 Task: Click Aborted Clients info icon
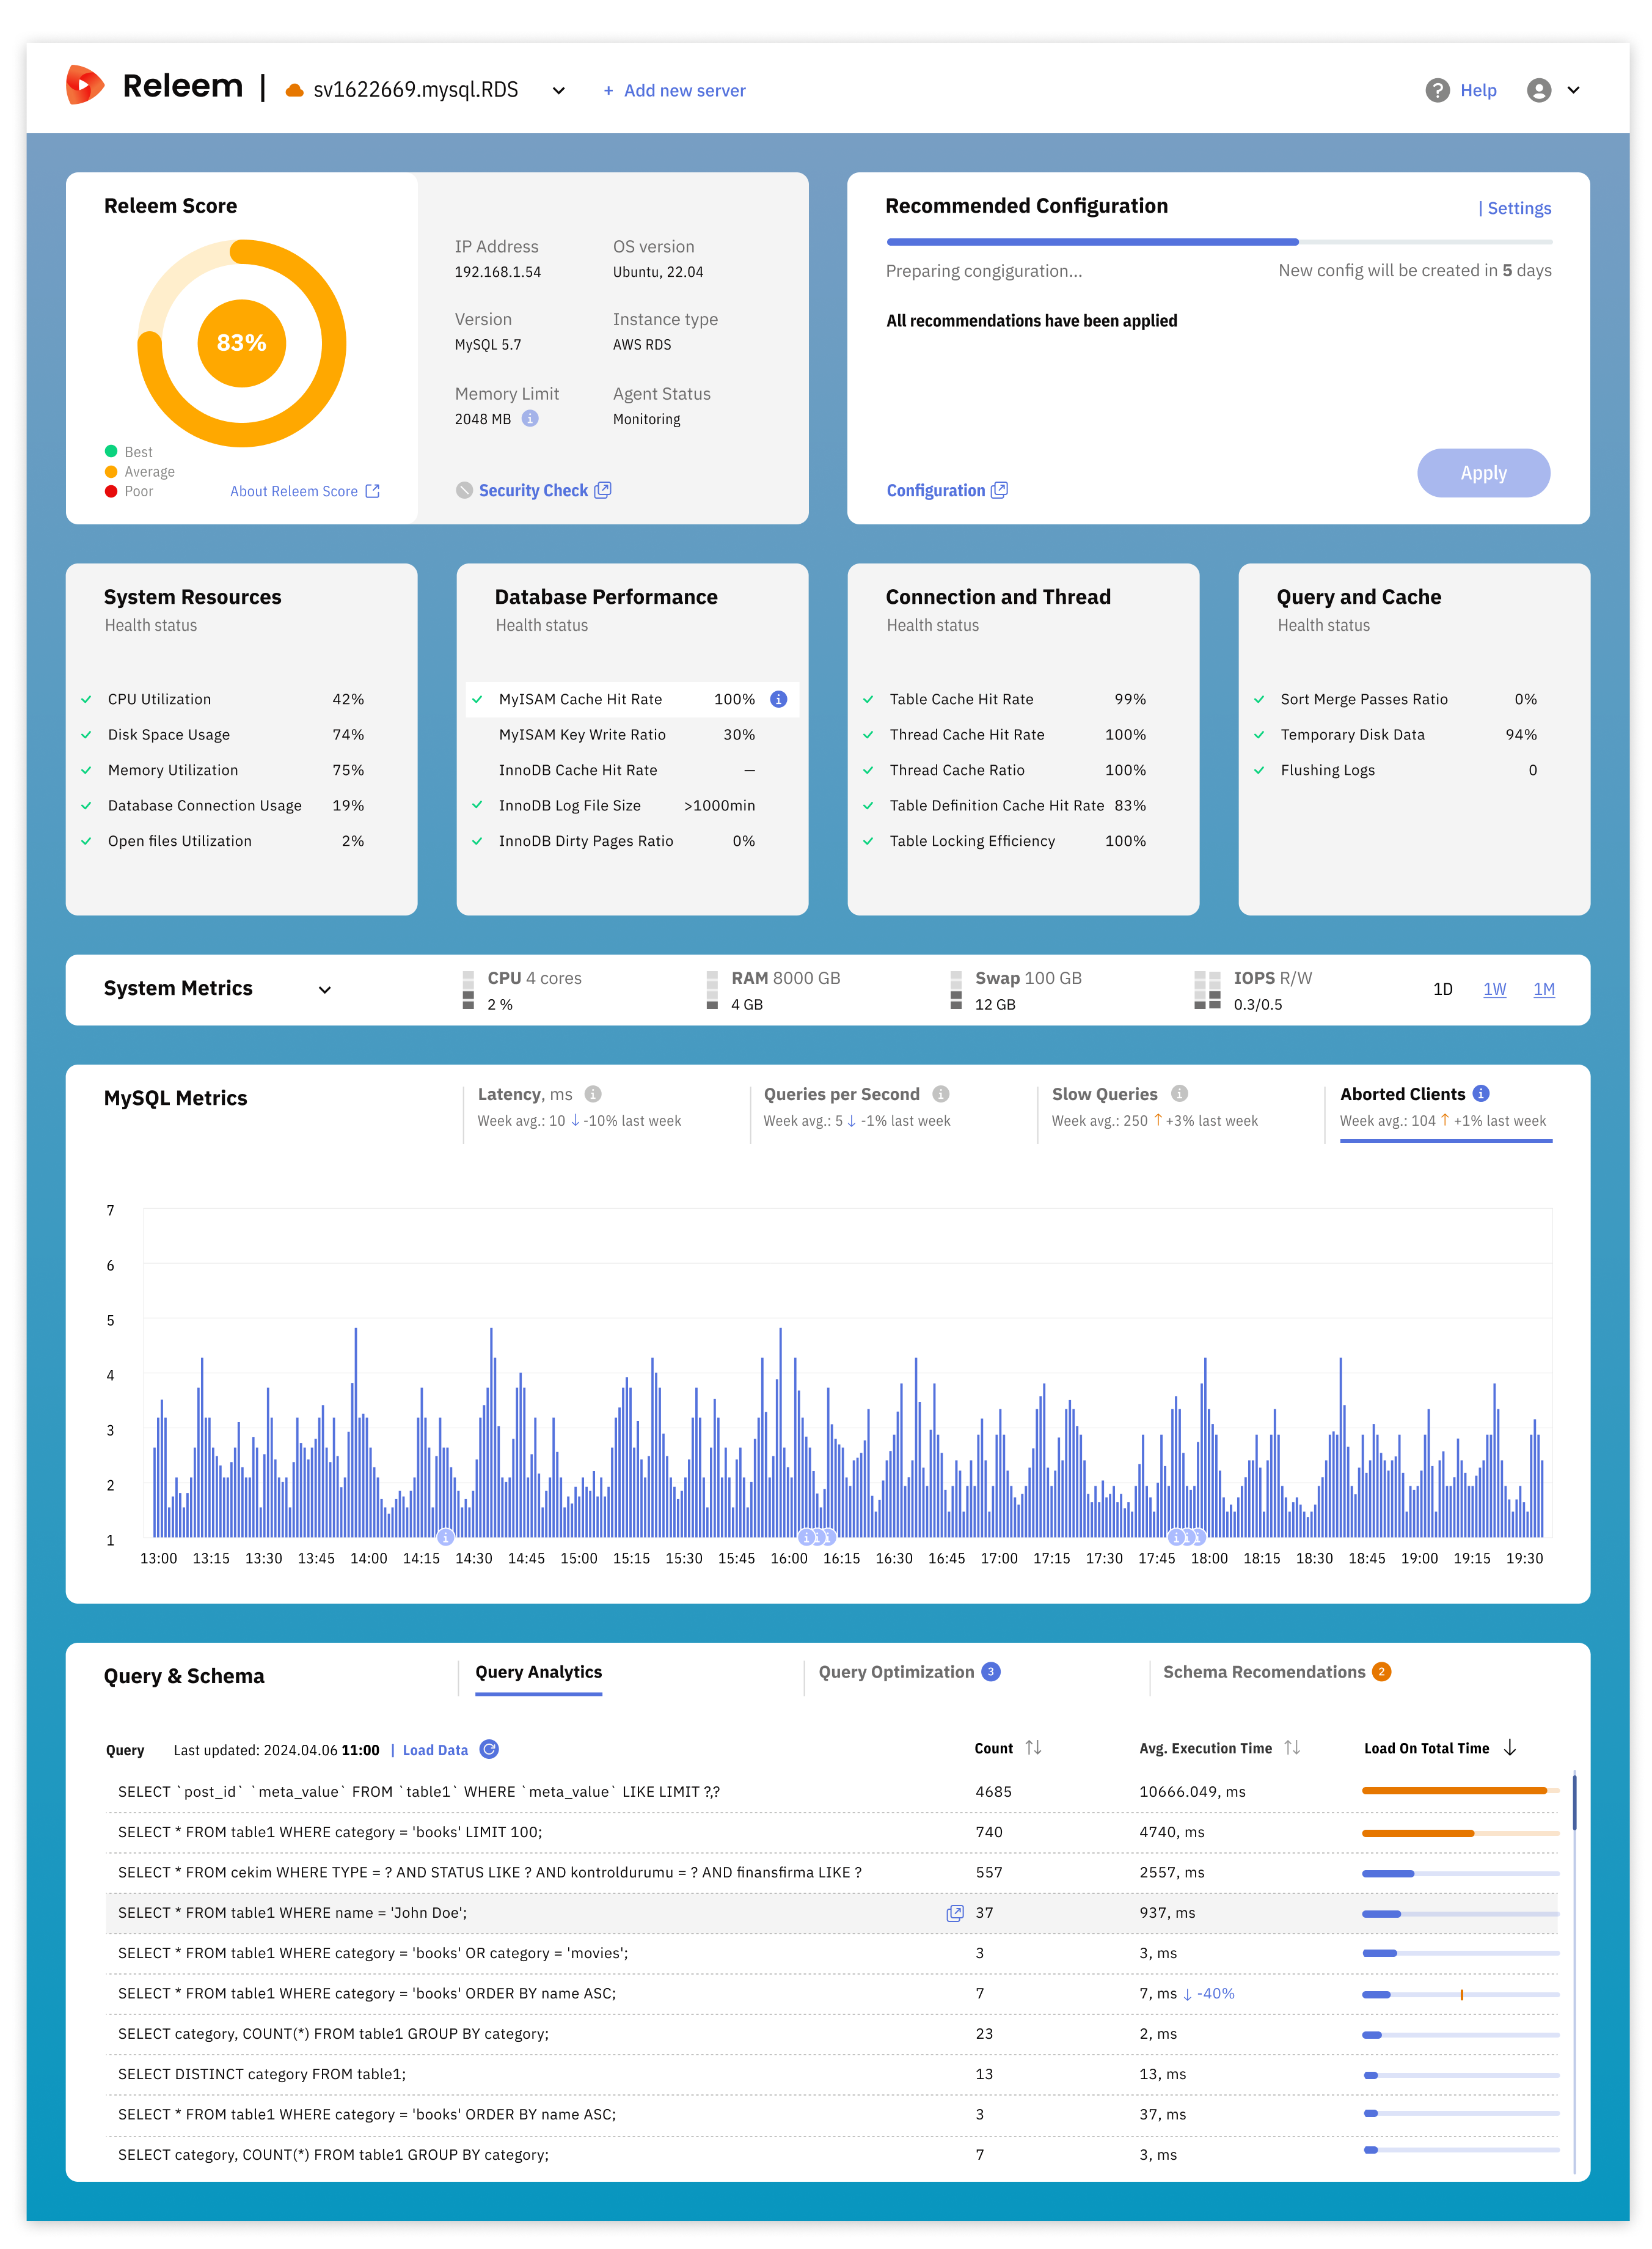coord(1482,1093)
